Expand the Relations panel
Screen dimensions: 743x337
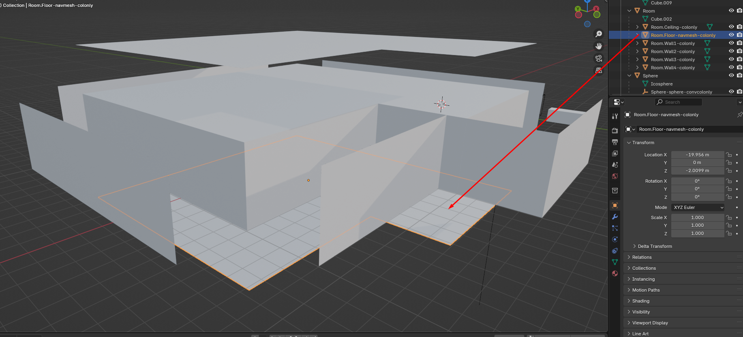[x=629, y=257]
